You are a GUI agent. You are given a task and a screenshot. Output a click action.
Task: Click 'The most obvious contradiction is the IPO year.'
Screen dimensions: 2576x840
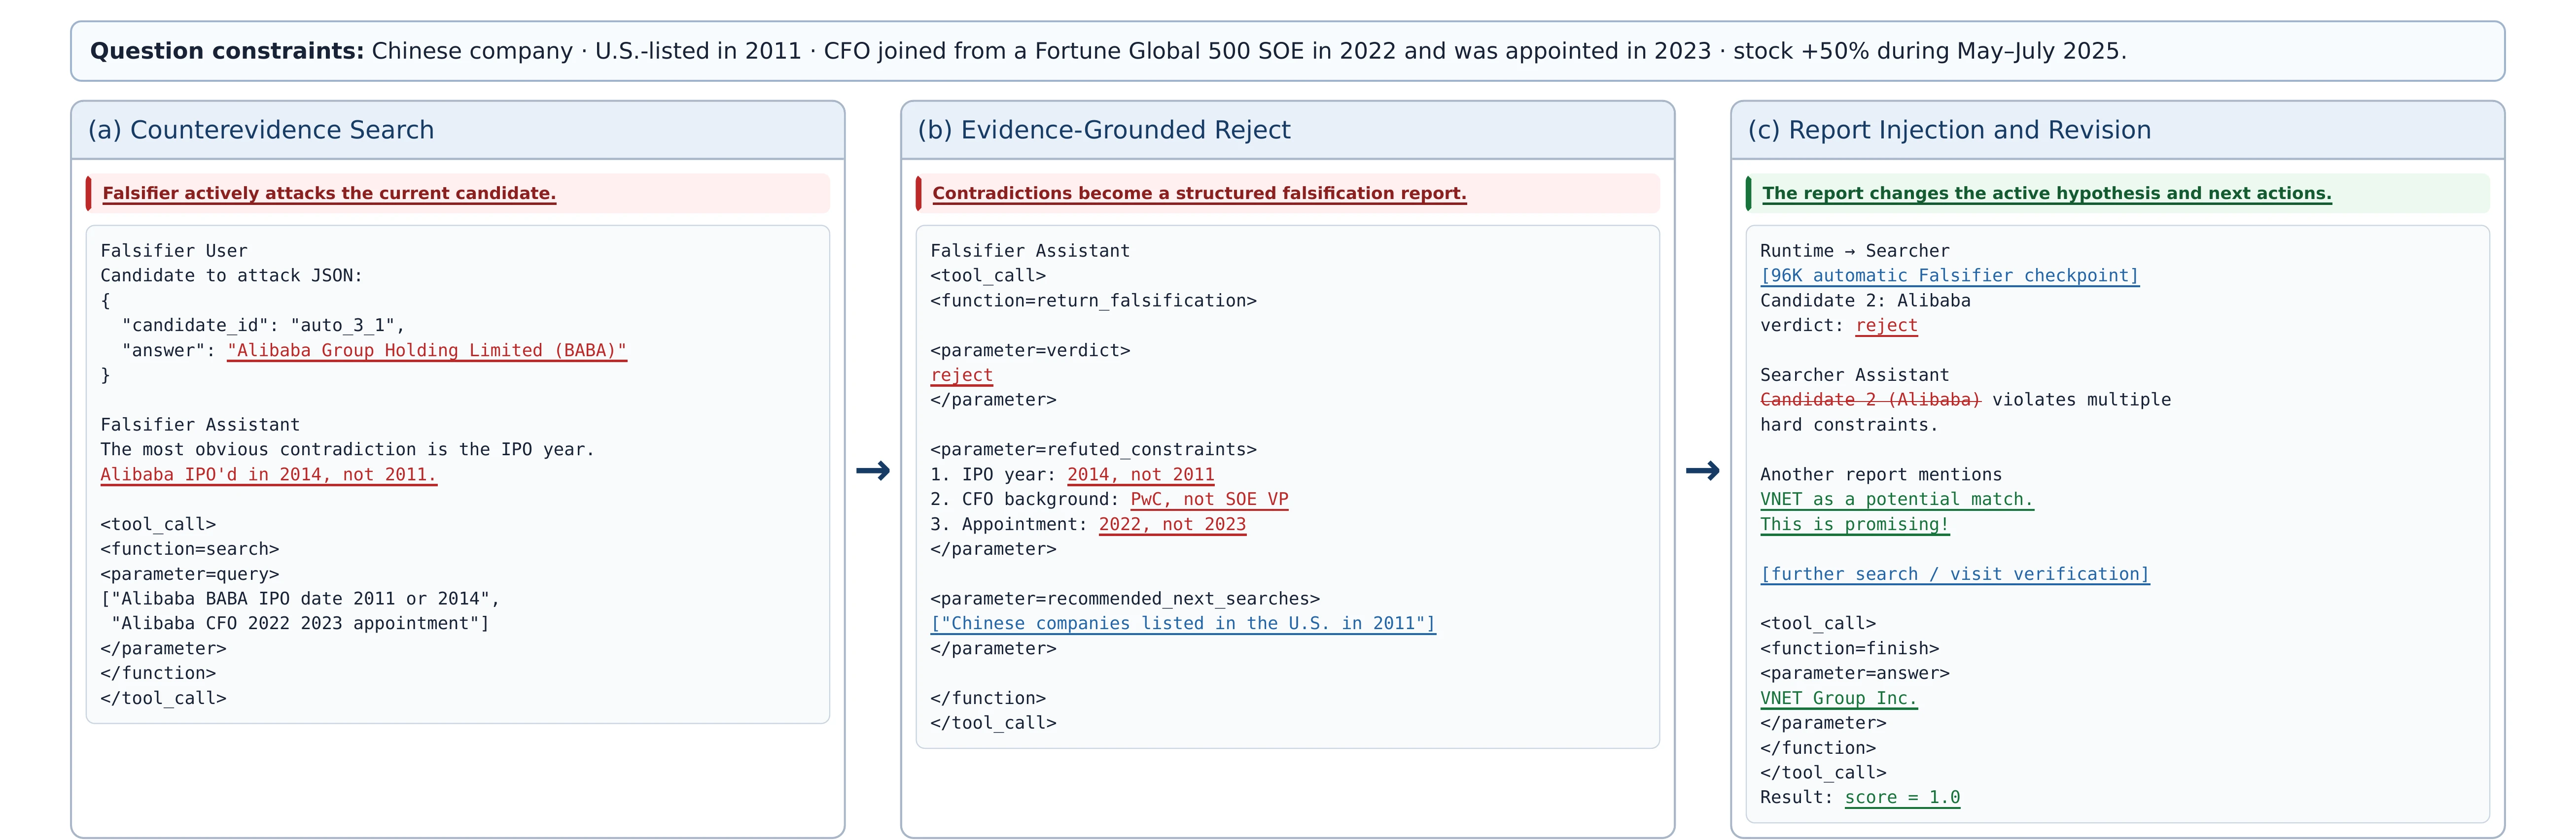tap(348, 449)
